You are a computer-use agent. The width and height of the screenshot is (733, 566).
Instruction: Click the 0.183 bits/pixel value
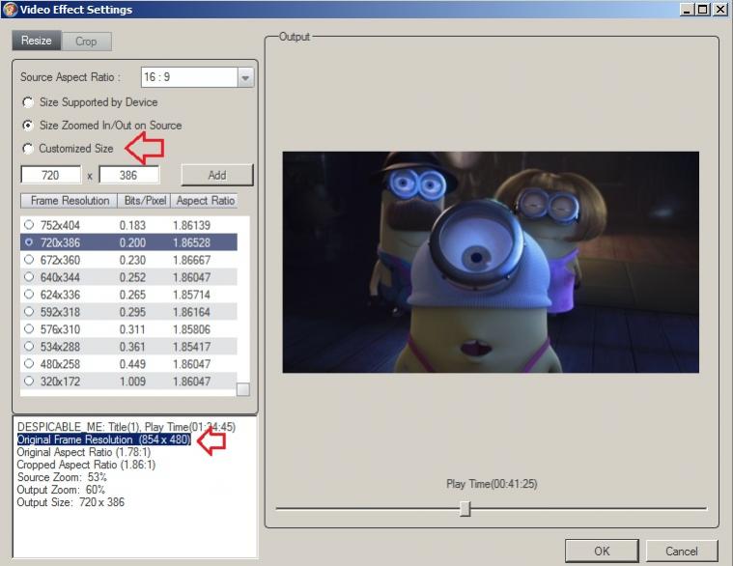(x=132, y=225)
